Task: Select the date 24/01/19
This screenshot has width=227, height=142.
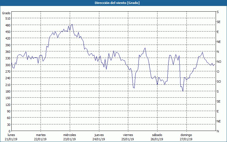Action: click(99, 139)
